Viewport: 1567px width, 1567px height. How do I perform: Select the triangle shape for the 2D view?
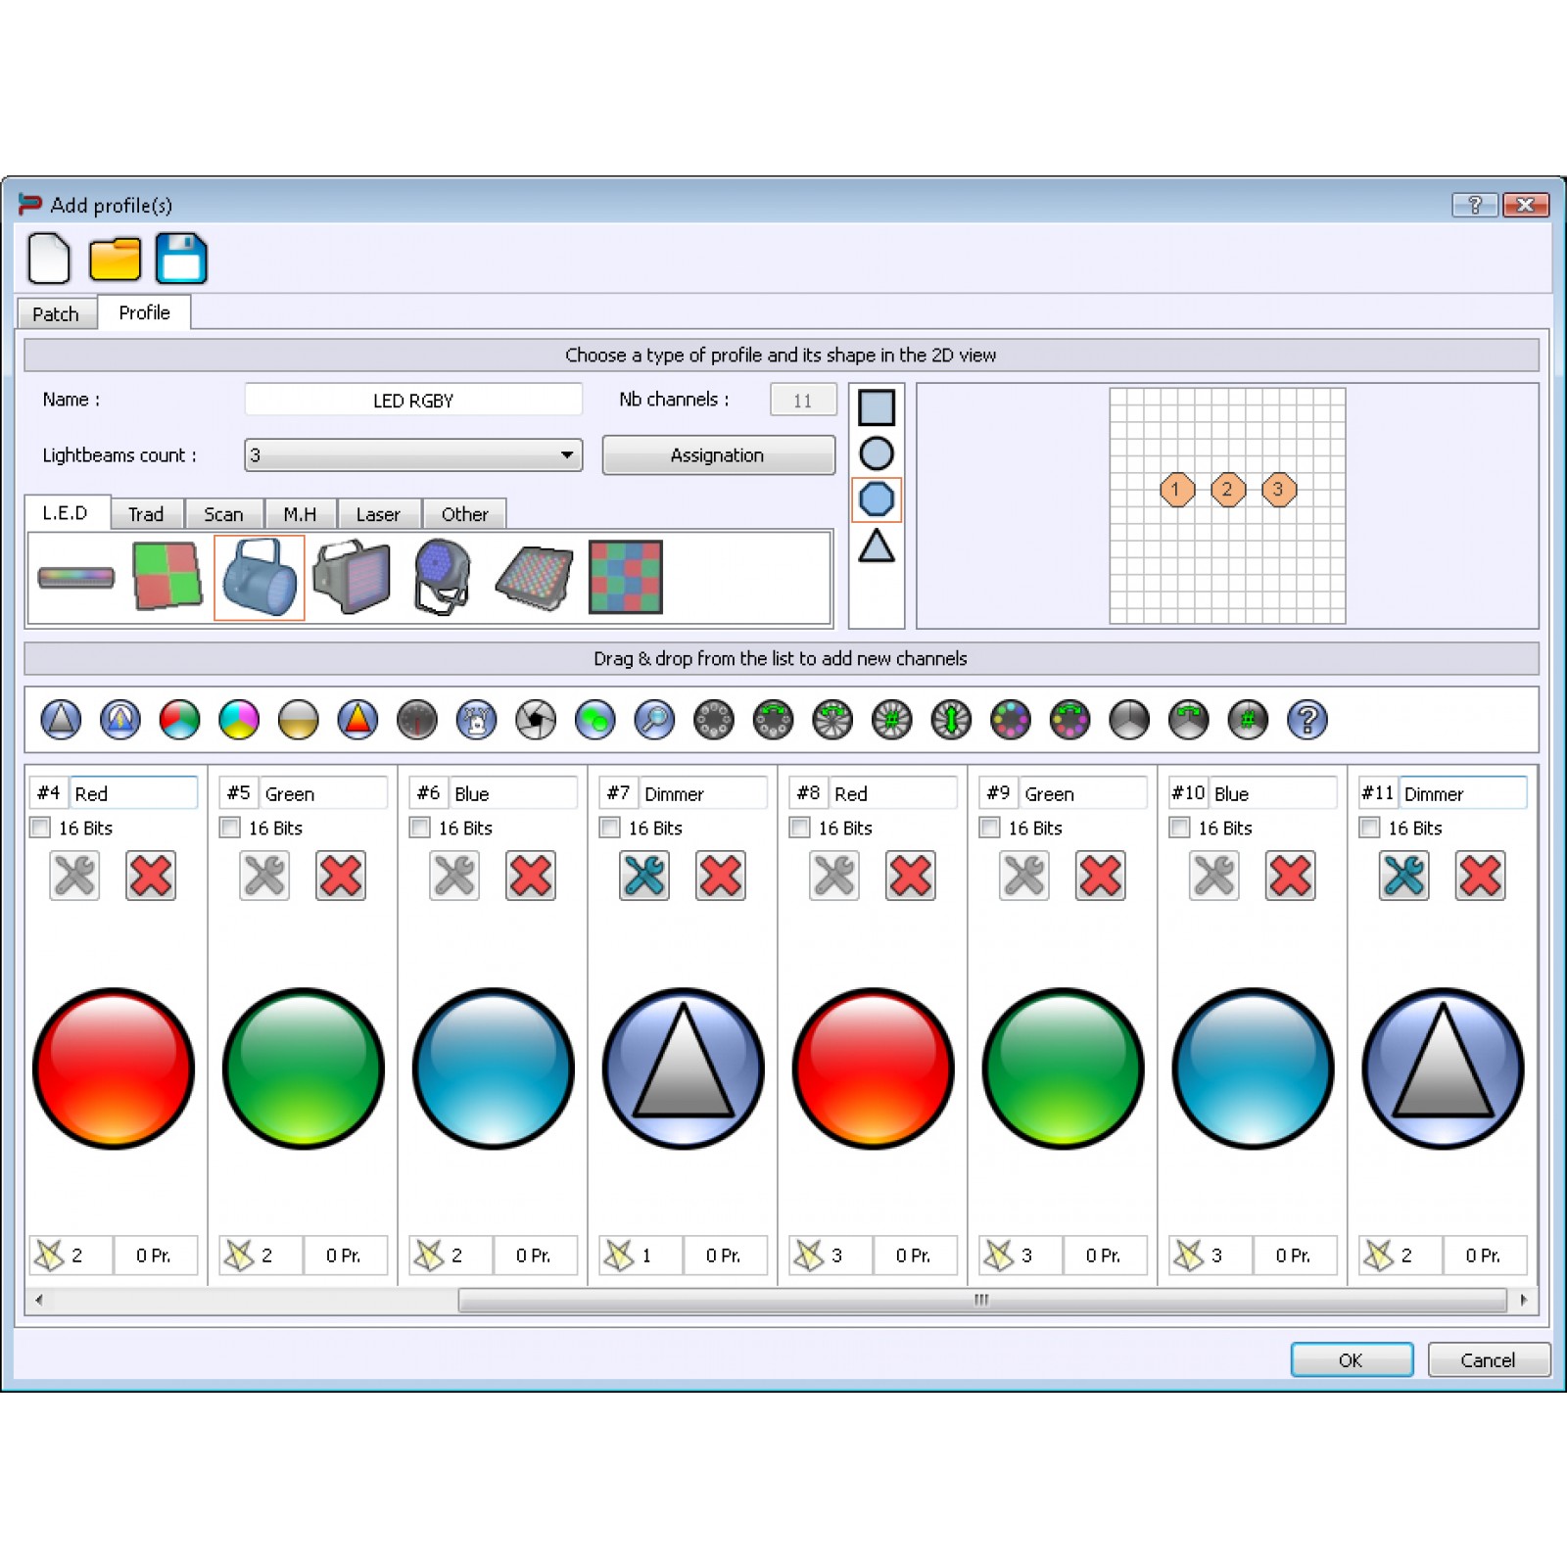[x=876, y=546]
